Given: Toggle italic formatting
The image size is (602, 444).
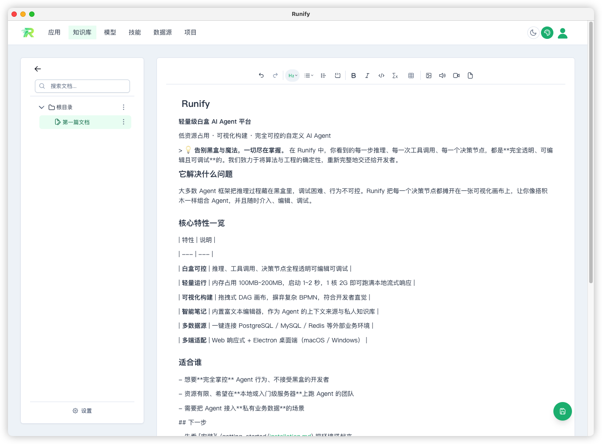Looking at the screenshot, I should point(367,76).
